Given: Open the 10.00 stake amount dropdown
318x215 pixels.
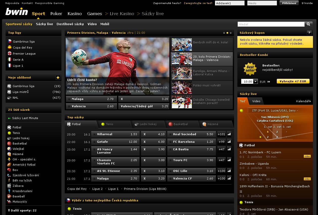Looking at the screenshot, I should [x=255, y=82].
